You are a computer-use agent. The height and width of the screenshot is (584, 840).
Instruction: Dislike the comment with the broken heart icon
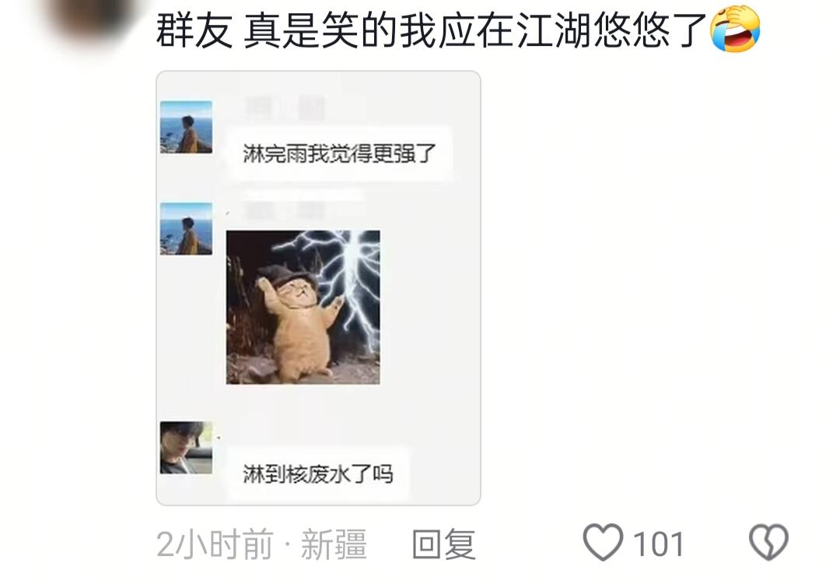pyautogui.click(x=768, y=543)
